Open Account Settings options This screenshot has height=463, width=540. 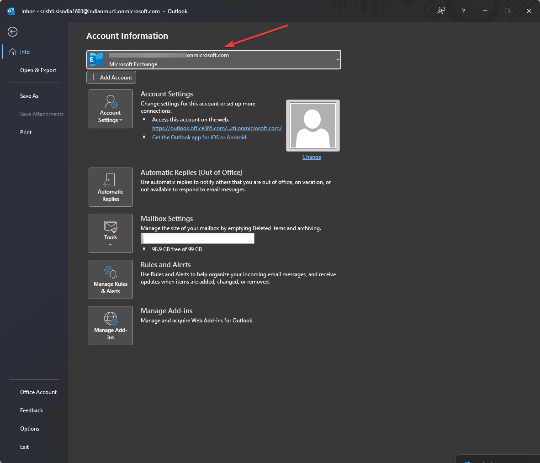(111, 109)
